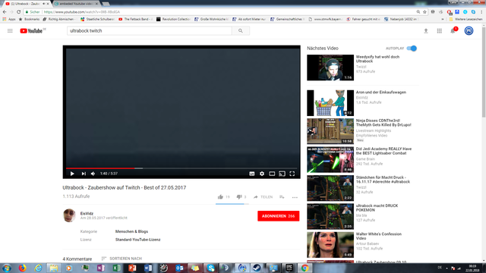Mute the video volume
Image resolution: width=486 pixels, height=273 pixels.
pos(93,174)
